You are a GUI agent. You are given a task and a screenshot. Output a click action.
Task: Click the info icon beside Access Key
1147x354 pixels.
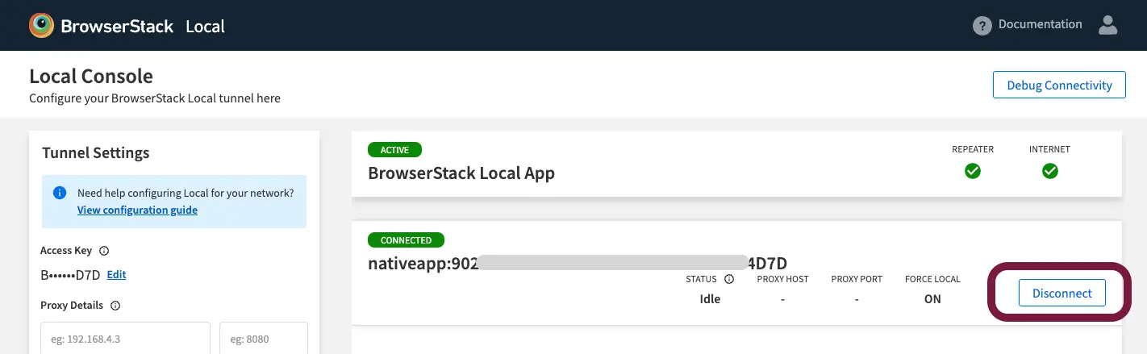coord(104,251)
